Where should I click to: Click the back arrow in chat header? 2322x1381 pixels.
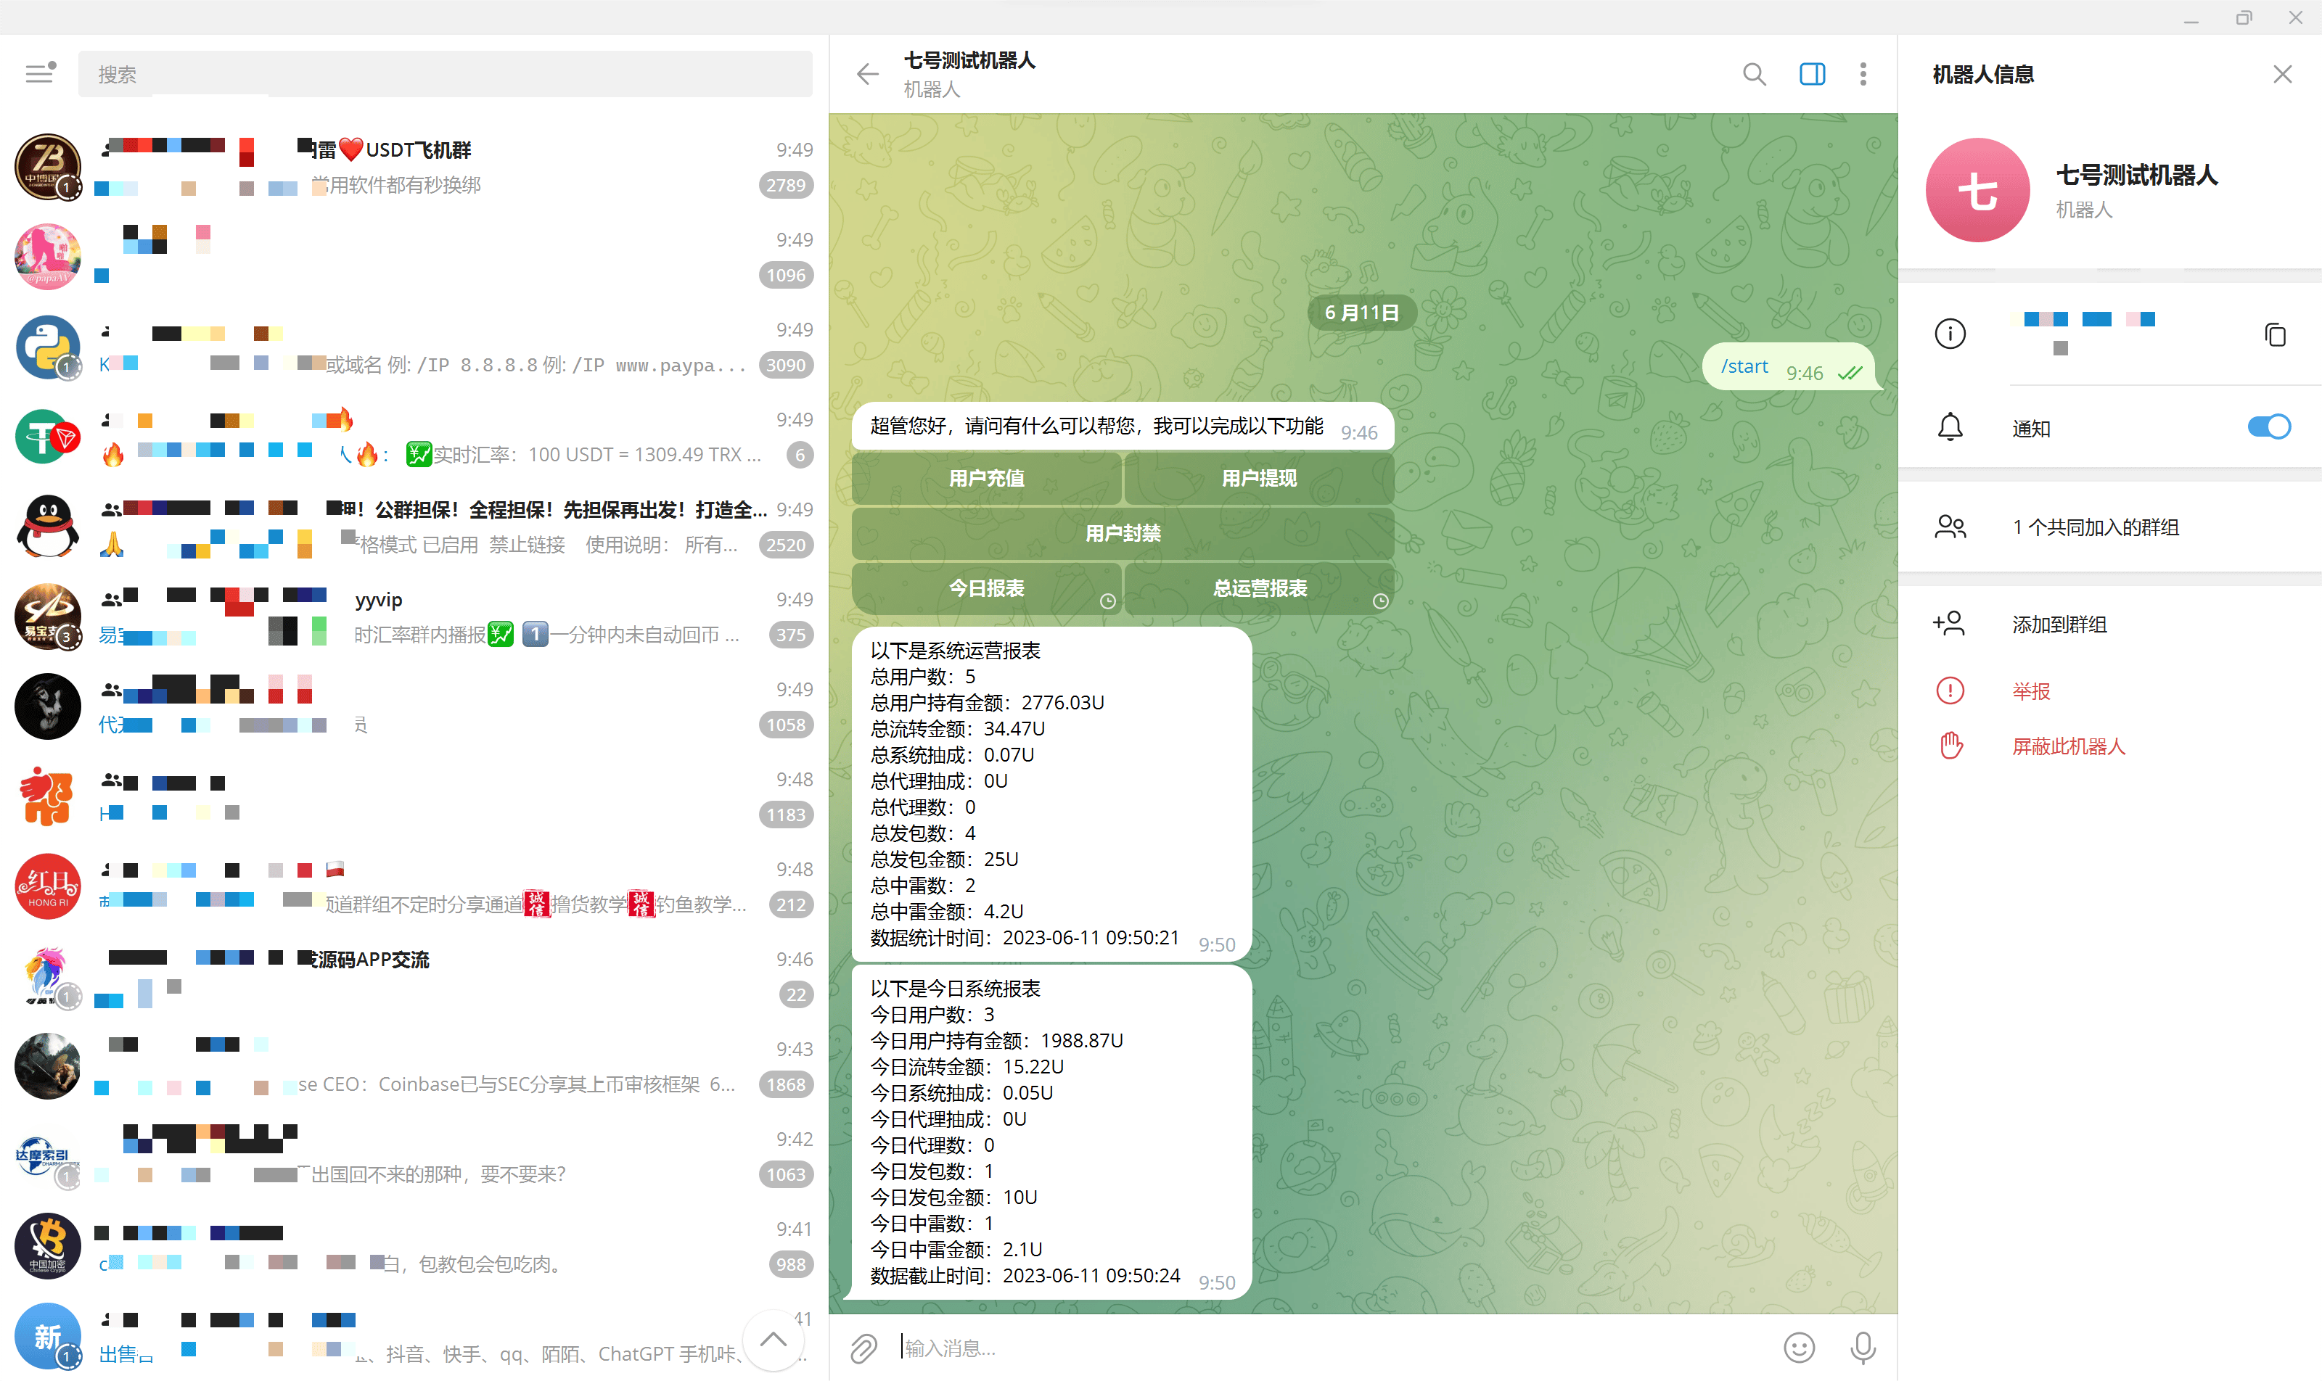pos(867,73)
